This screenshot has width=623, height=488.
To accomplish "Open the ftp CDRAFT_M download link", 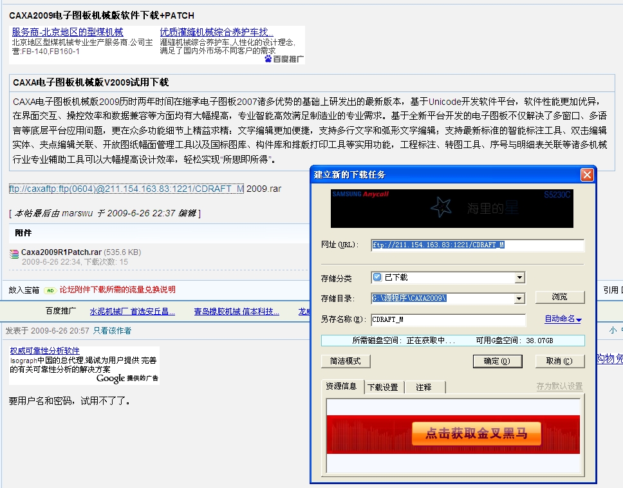I will point(126,189).
